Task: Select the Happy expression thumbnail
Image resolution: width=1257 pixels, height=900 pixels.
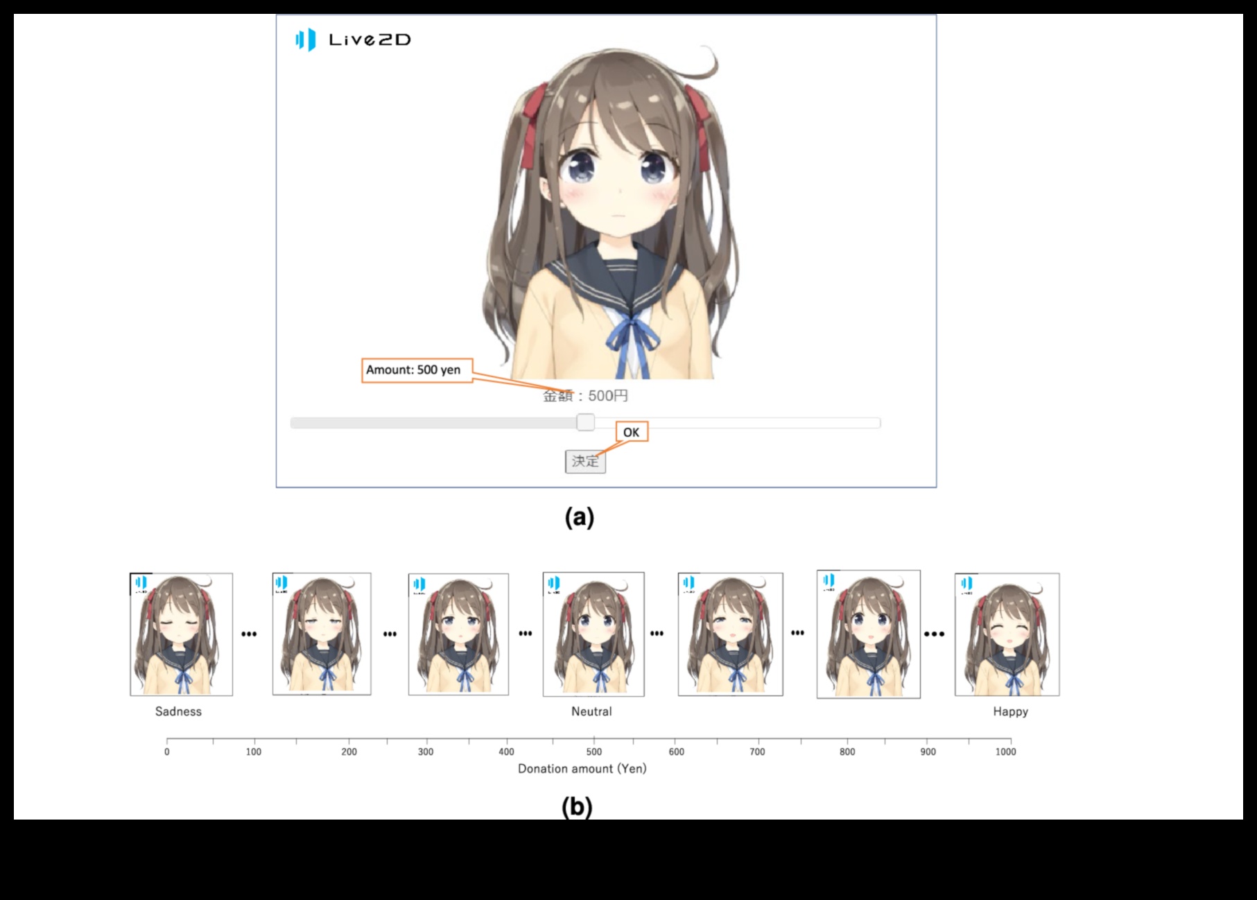Action: point(1007,634)
